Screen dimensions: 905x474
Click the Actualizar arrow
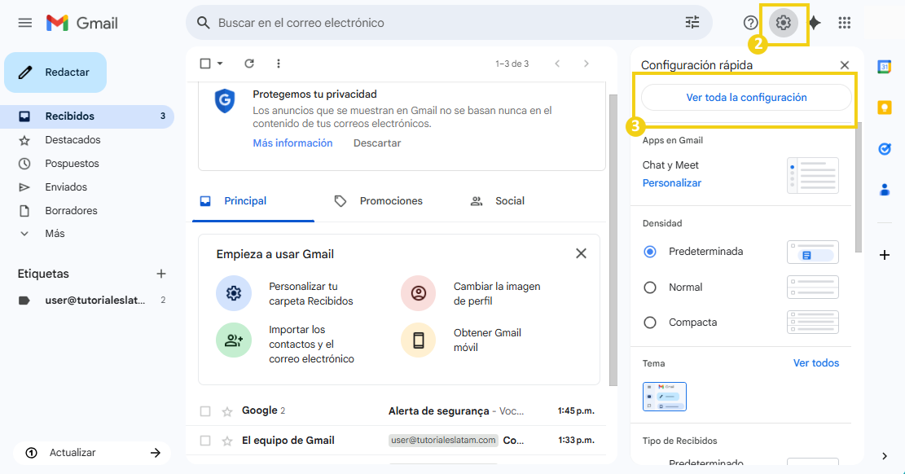point(156,453)
